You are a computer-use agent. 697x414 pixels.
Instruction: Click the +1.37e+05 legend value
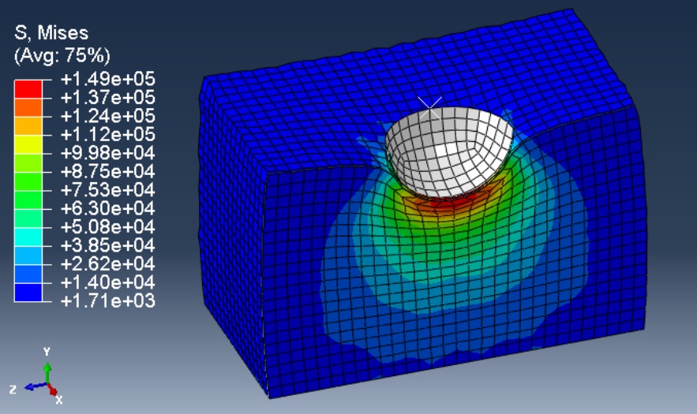pyautogui.click(x=107, y=97)
